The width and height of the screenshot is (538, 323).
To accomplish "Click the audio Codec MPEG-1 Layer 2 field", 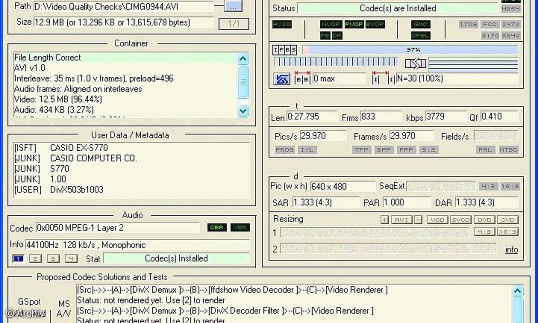I will (118, 228).
